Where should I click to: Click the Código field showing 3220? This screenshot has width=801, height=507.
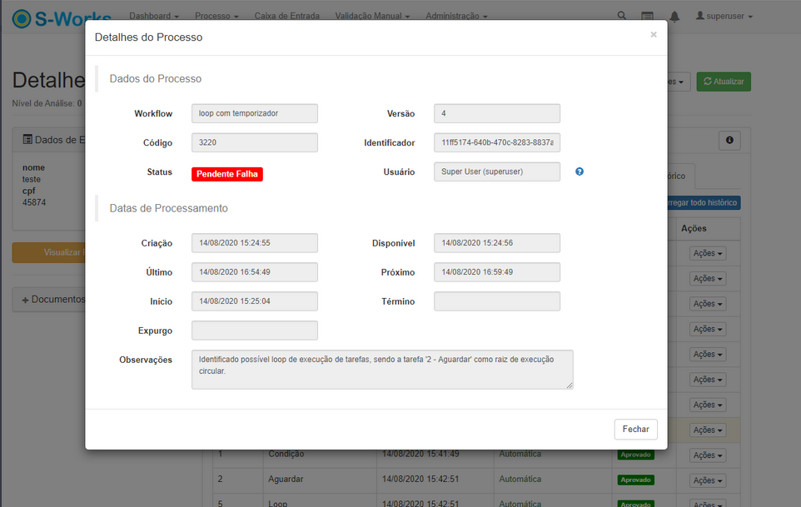pos(255,142)
